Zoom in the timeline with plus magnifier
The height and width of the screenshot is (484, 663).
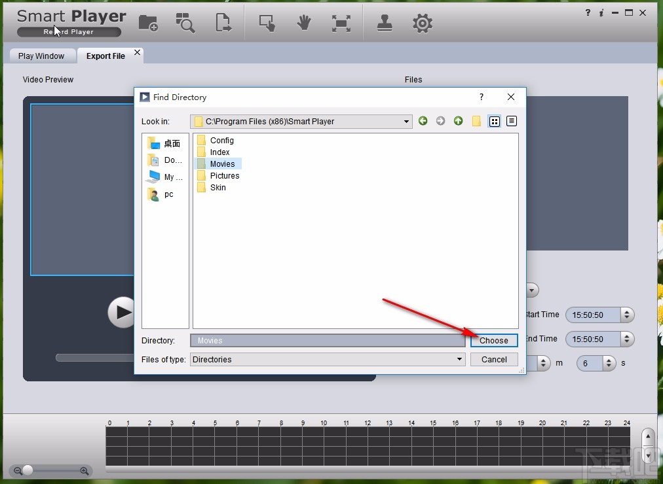84,470
